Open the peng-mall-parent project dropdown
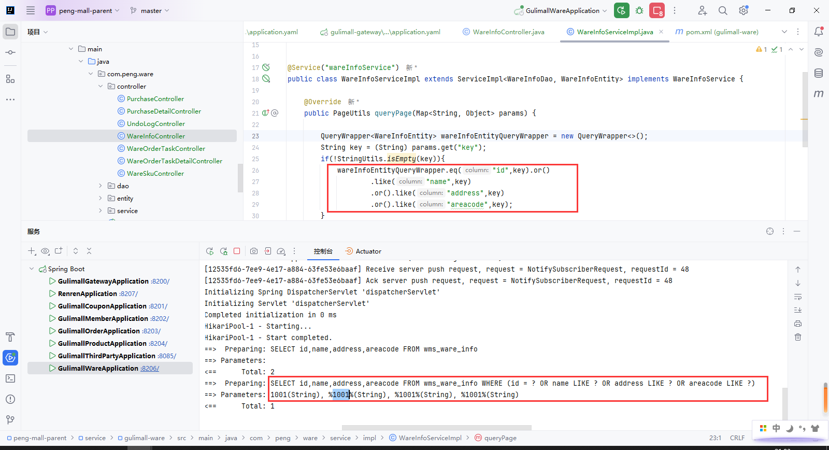 (82, 10)
